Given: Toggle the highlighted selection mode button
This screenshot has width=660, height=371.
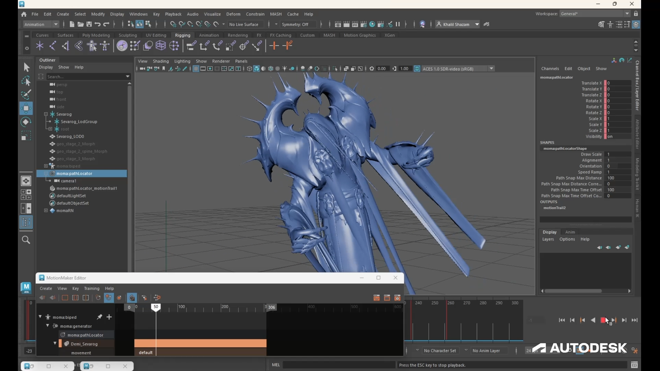Looking at the screenshot, I should pyautogui.click(x=139, y=24).
